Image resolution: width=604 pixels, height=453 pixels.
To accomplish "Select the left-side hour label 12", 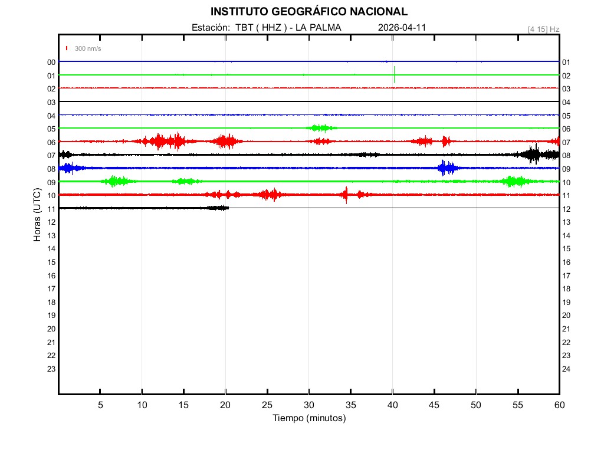I will coord(51,222).
